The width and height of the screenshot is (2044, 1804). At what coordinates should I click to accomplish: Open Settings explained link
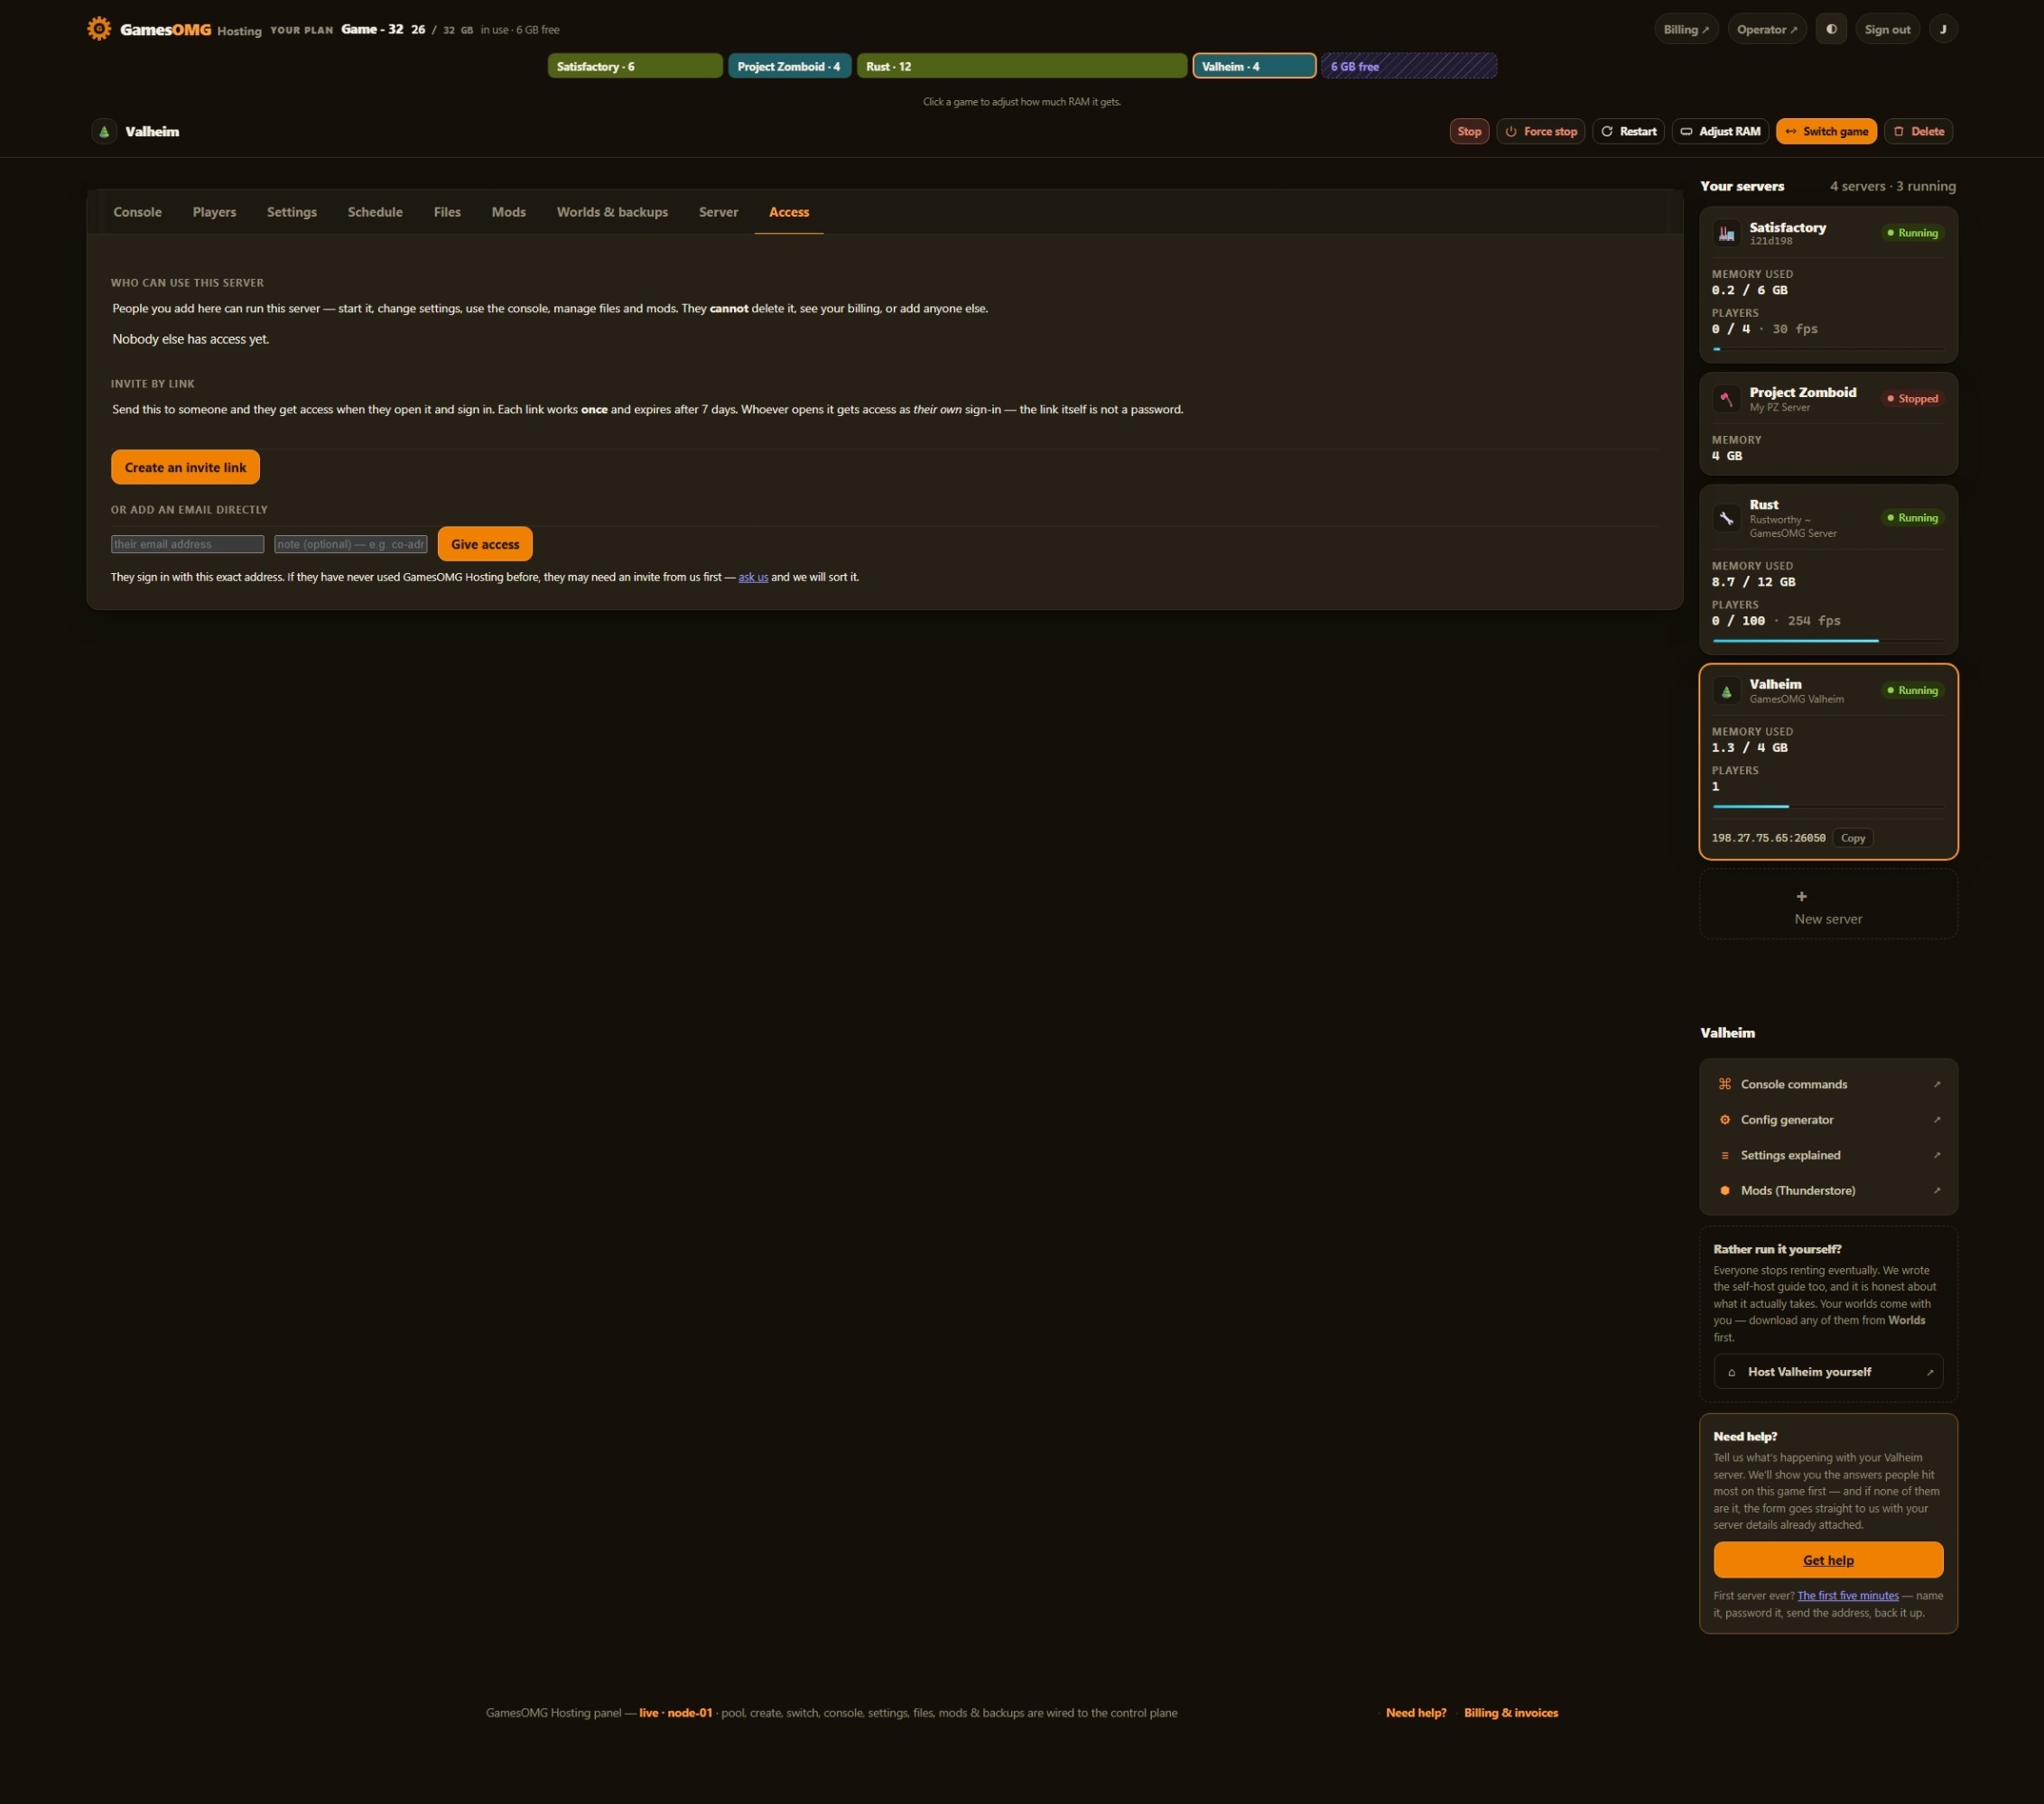coord(1828,1154)
